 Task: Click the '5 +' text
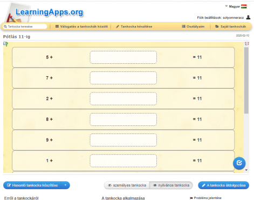[49, 57]
